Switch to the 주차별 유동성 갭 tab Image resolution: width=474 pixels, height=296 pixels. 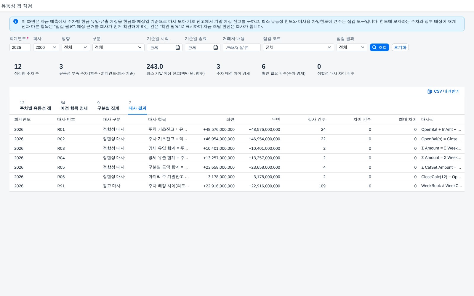(35, 106)
